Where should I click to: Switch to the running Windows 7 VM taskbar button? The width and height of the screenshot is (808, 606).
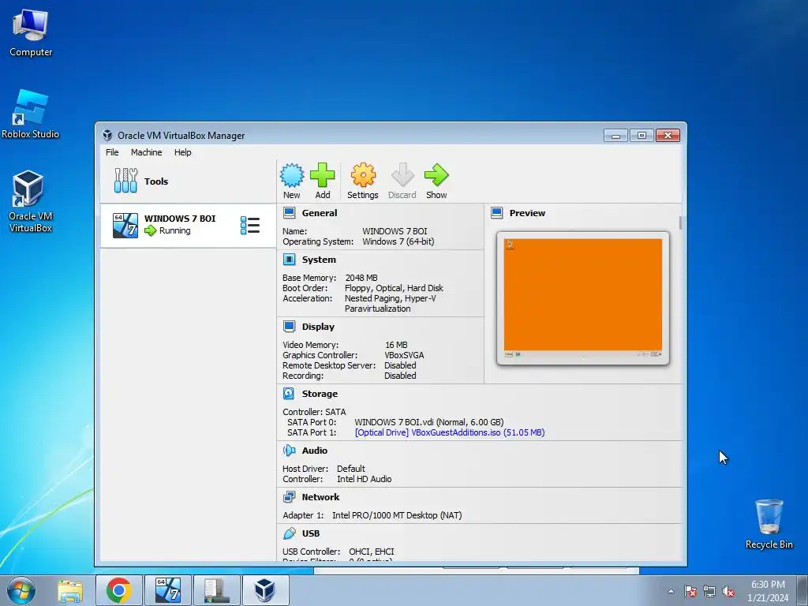[x=168, y=590]
